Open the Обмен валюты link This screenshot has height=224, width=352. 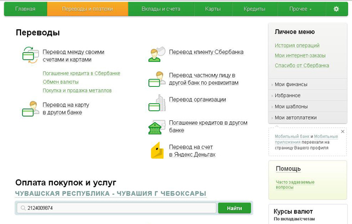pos(60,82)
